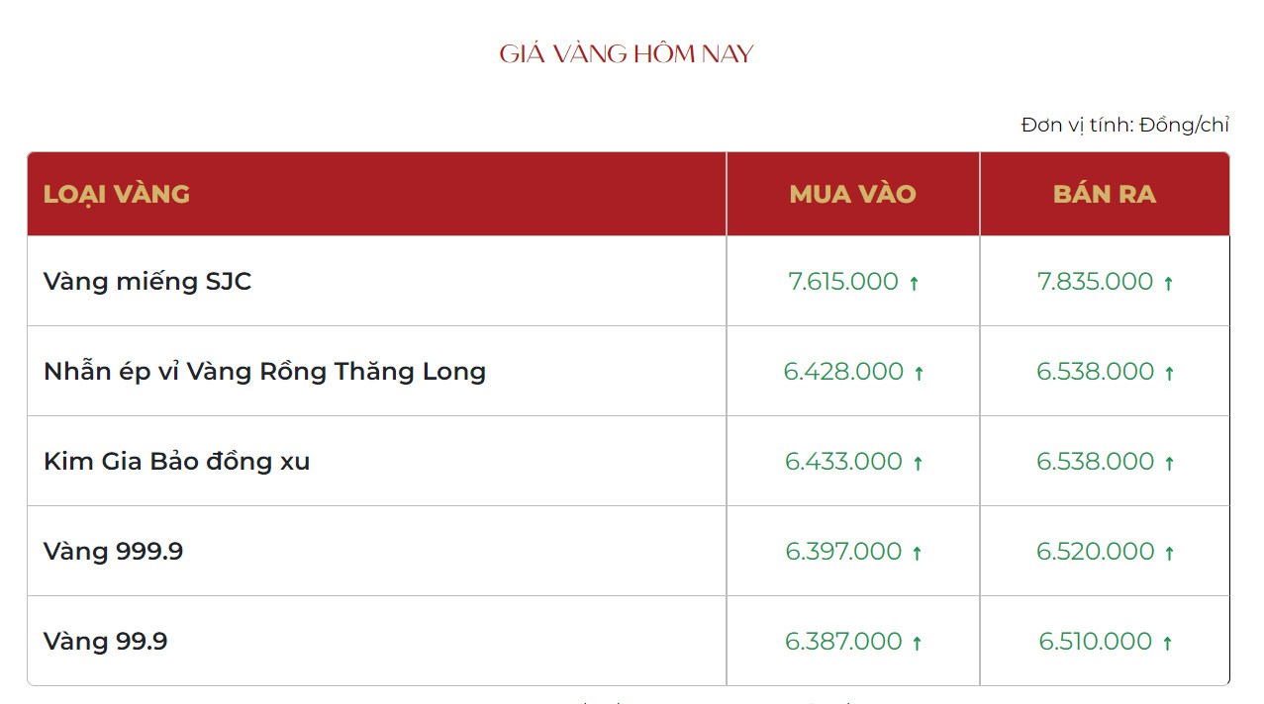Select the LOẠI VÀNG column header
The height and width of the screenshot is (704, 1264).
(x=117, y=194)
